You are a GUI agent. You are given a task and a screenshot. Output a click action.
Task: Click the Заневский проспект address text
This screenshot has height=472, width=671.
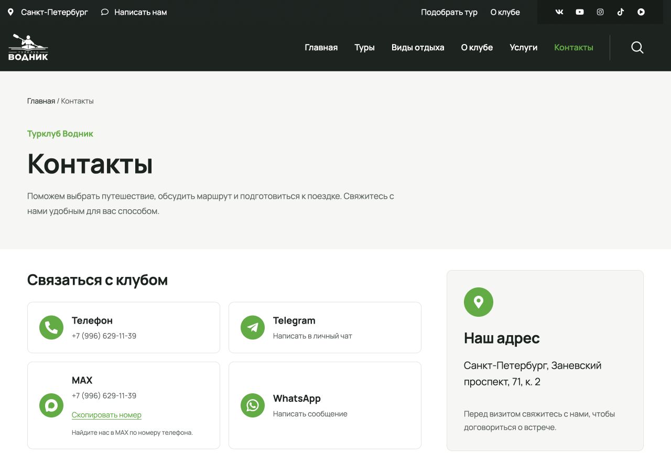click(533, 373)
